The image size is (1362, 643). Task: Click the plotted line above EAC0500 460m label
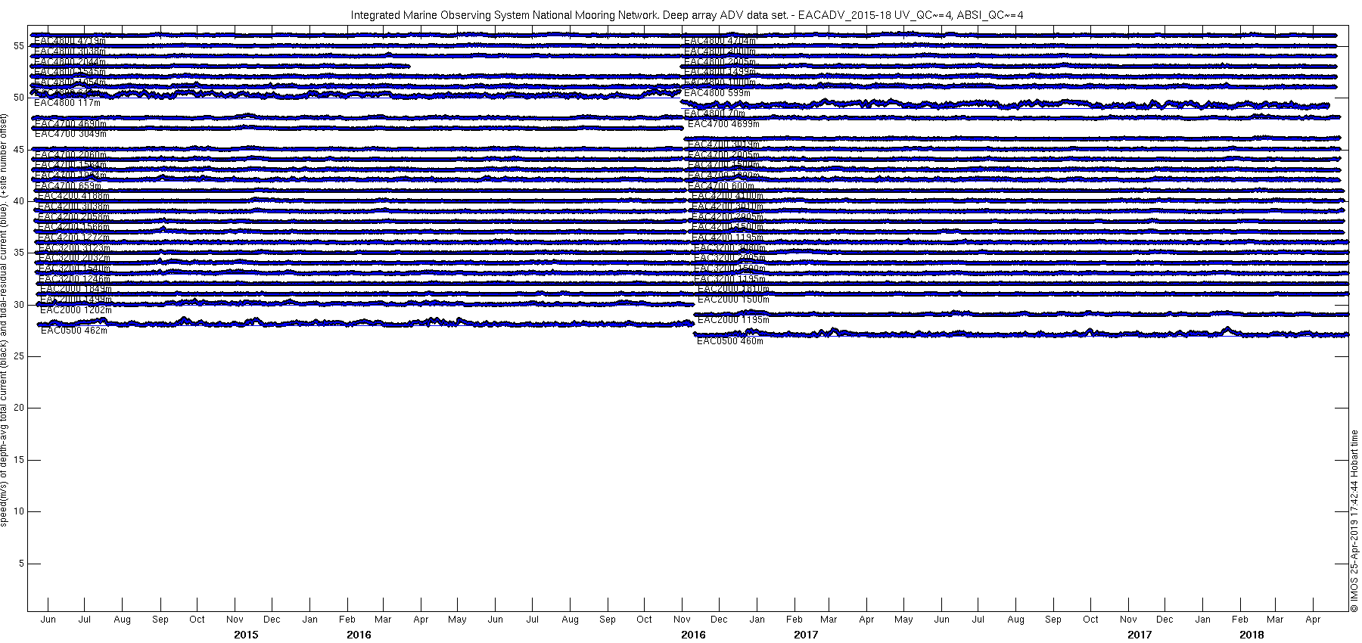point(1021,333)
